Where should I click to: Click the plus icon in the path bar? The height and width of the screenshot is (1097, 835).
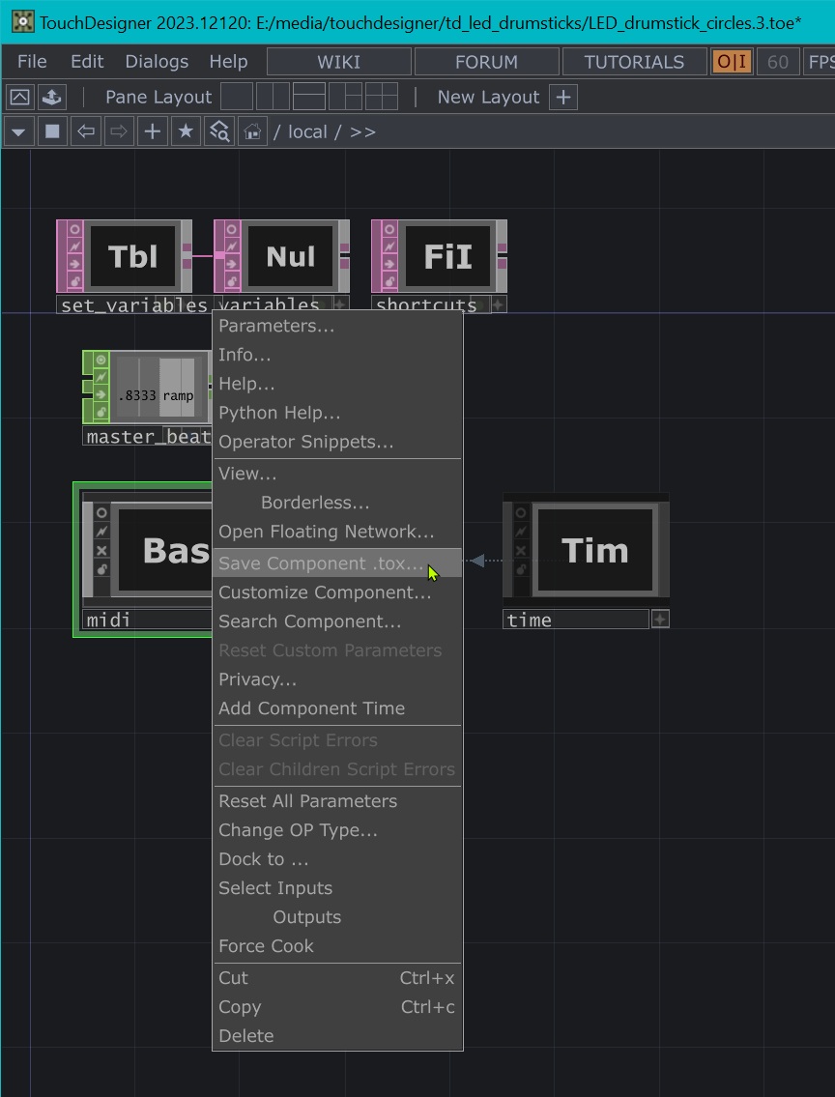(x=152, y=131)
